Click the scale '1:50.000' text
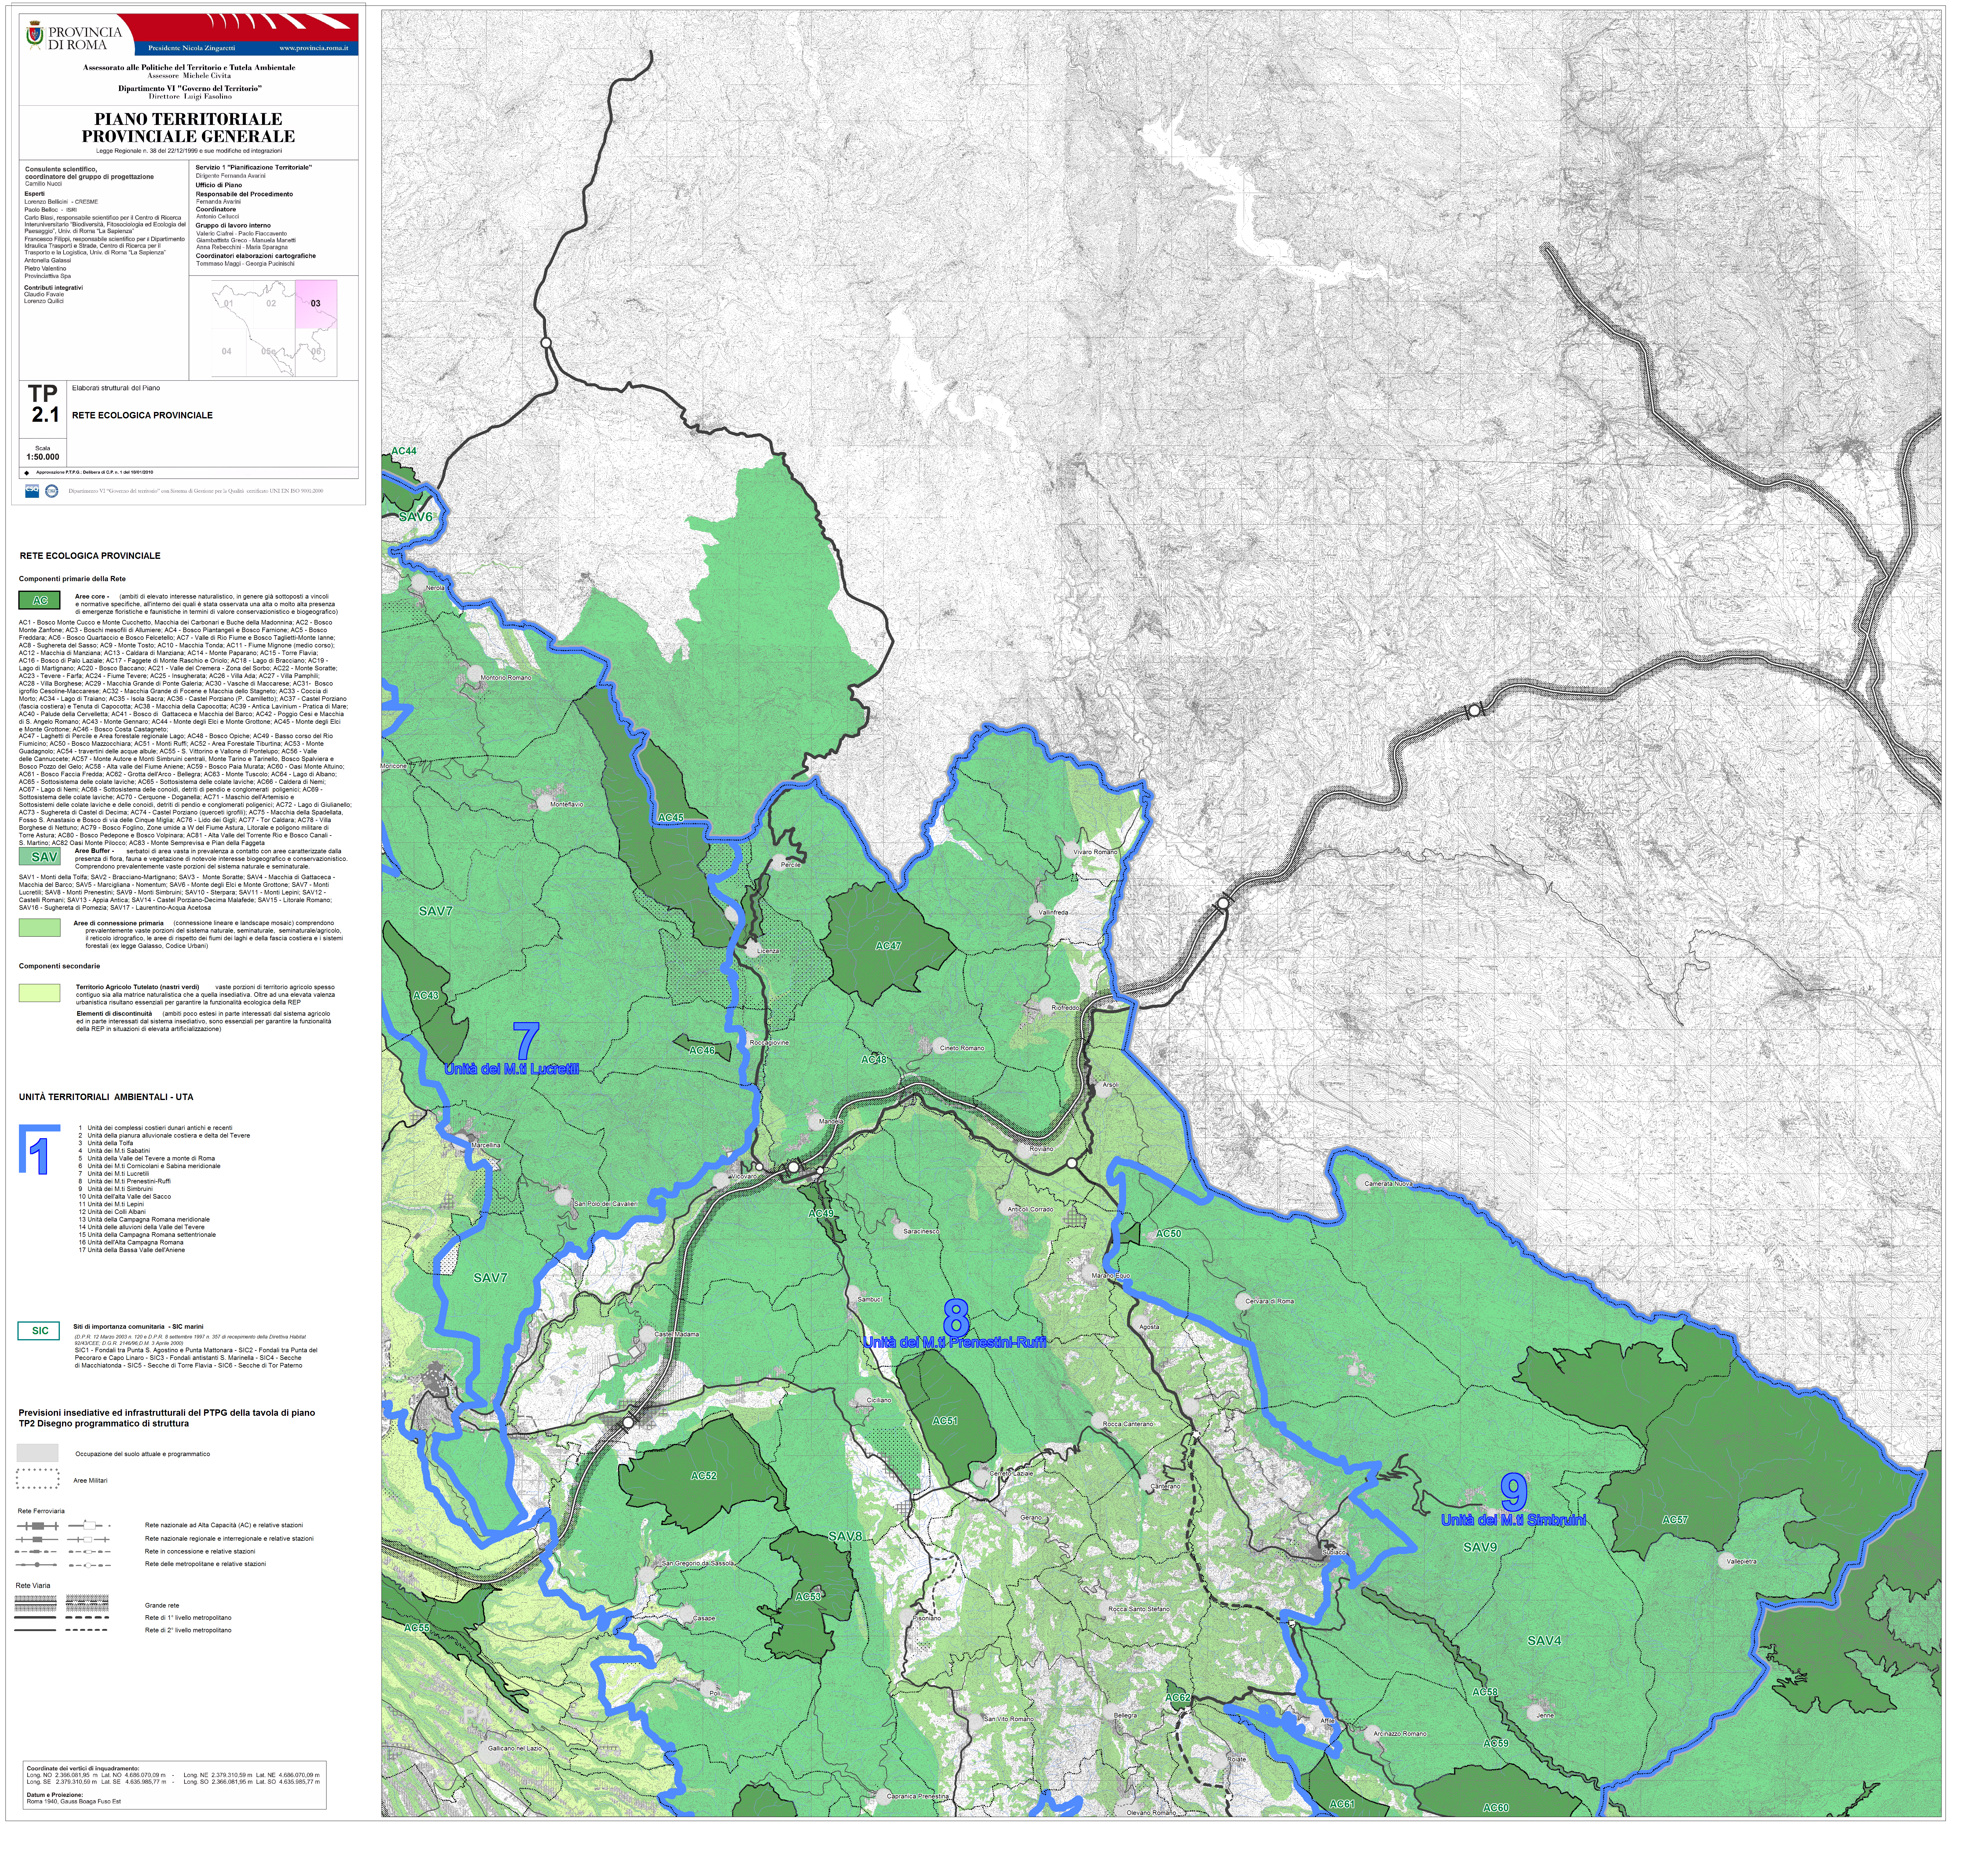 click(x=43, y=457)
